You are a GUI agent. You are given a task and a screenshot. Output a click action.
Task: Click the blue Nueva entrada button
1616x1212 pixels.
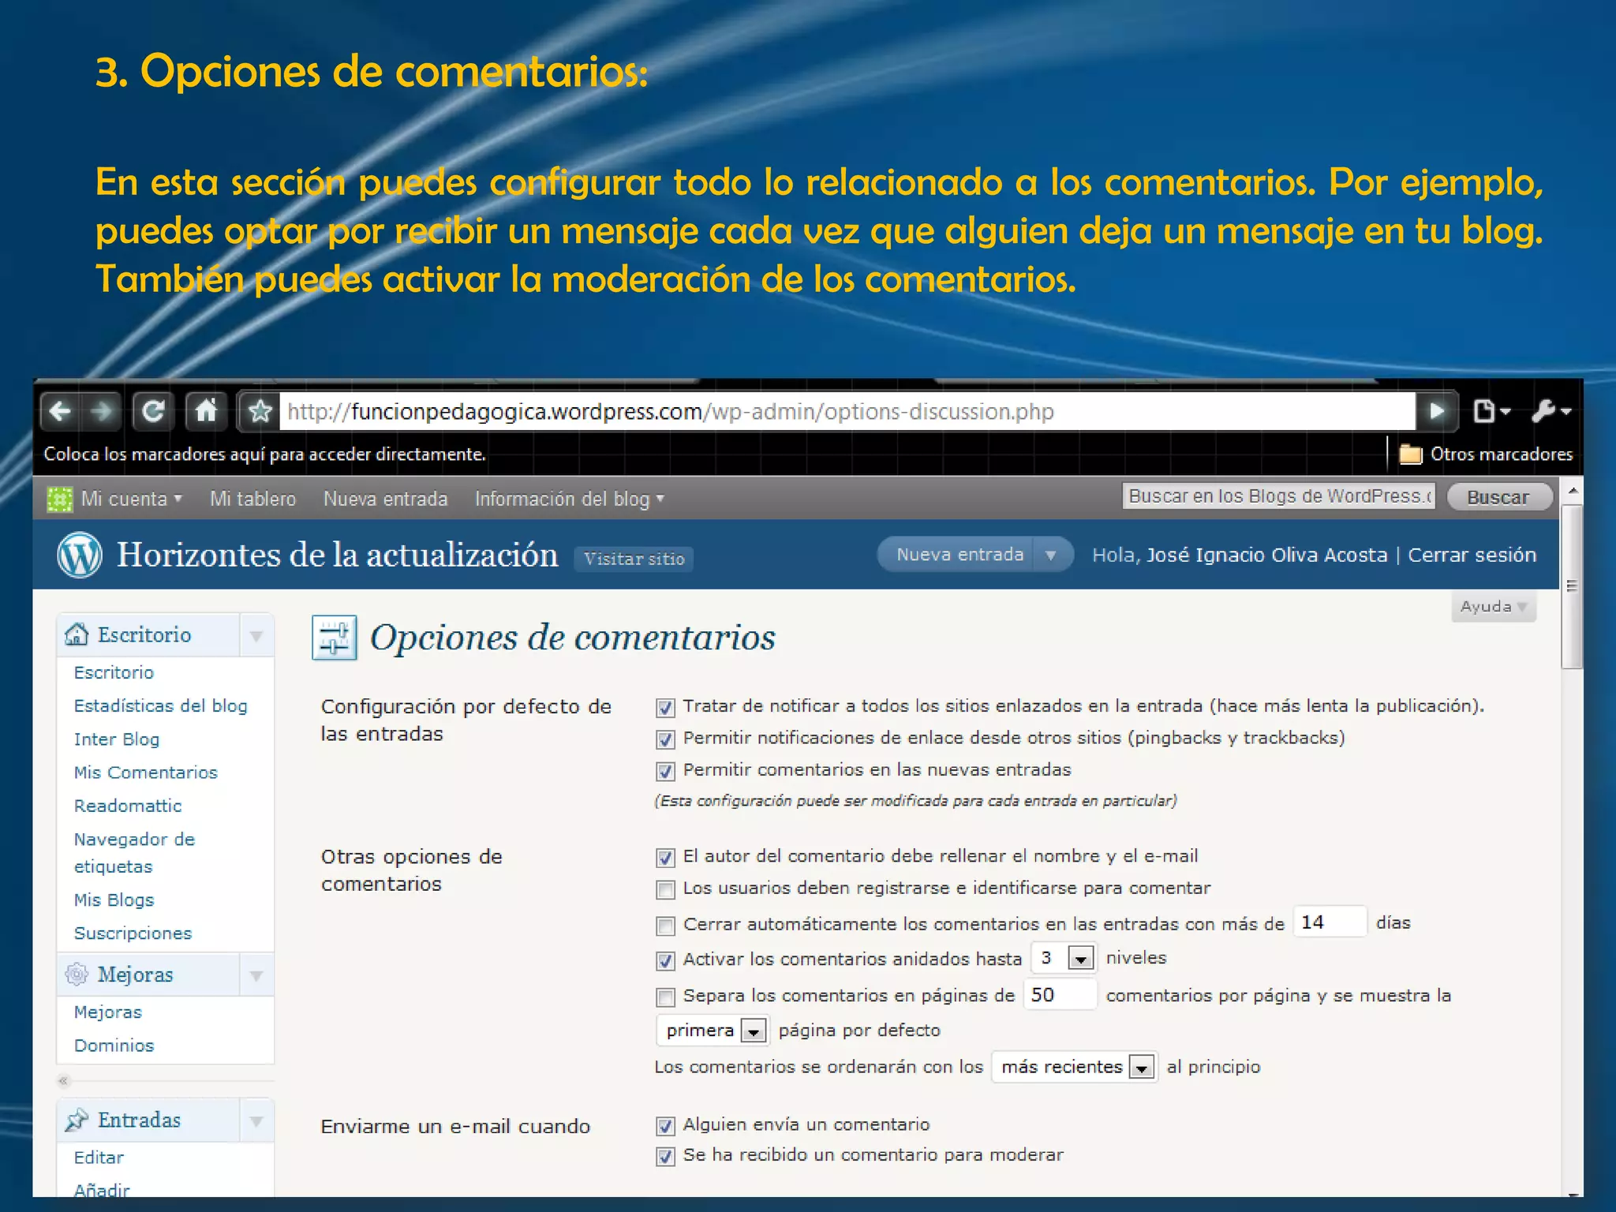click(x=959, y=555)
